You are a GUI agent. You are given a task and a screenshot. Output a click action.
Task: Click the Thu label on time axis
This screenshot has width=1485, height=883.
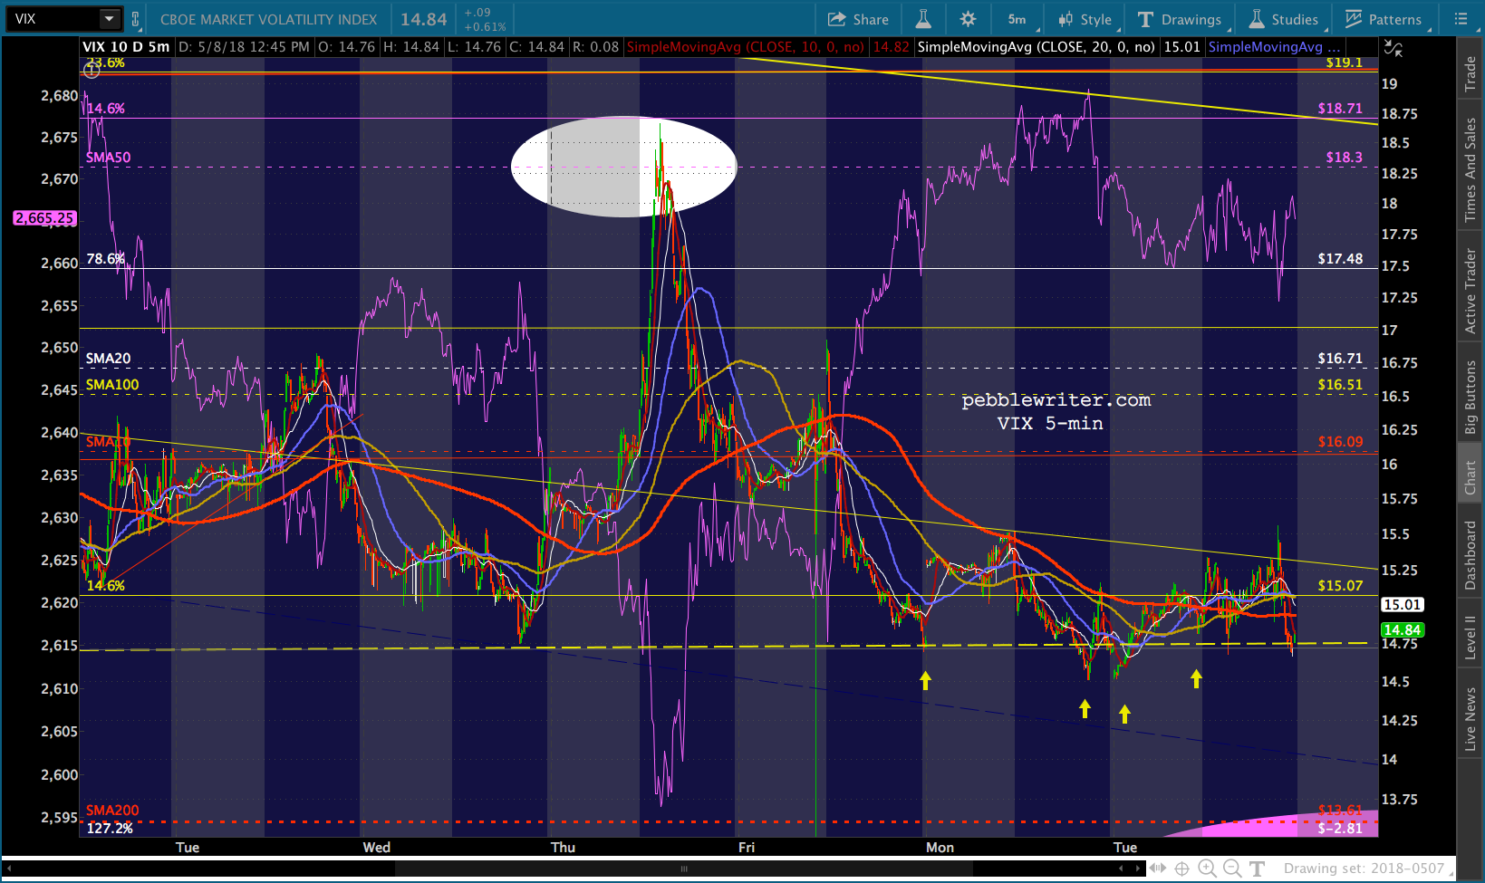[563, 848]
